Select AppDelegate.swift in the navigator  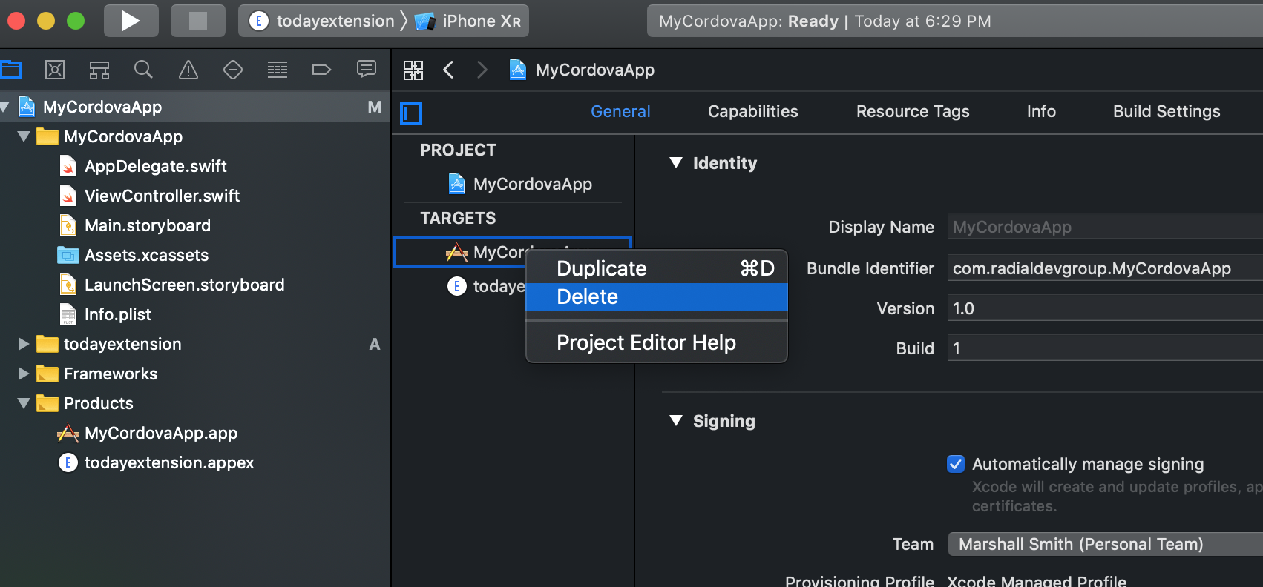click(x=155, y=166)
